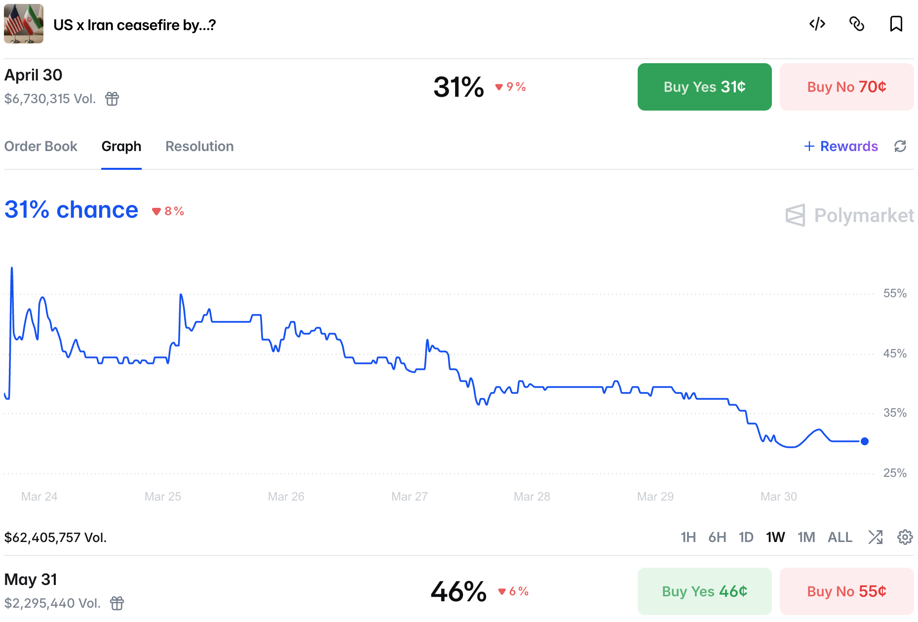Set chart range to ALL
Viewport: 918px width, 622px height.
coord(840,537)
